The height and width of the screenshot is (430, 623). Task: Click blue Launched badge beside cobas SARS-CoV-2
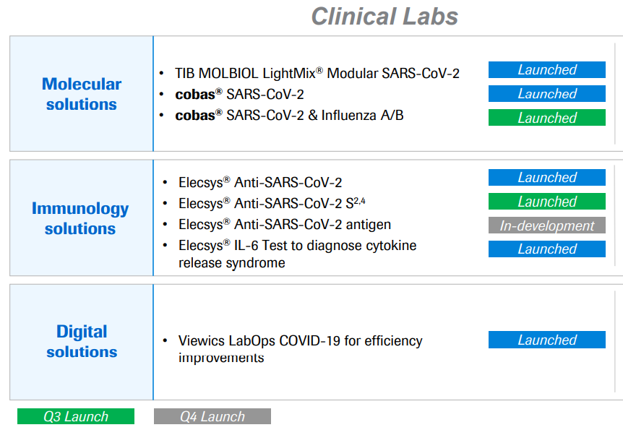tap(546, 94)
